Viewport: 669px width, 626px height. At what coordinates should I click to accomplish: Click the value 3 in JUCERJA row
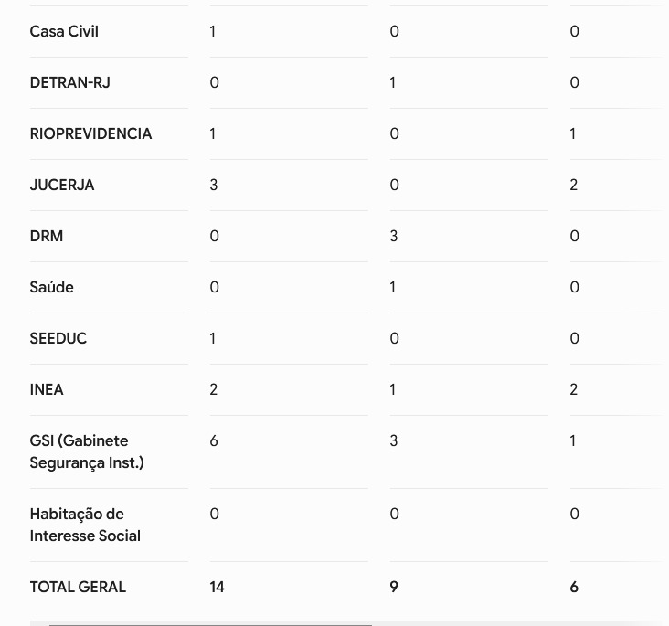[214, 185]
